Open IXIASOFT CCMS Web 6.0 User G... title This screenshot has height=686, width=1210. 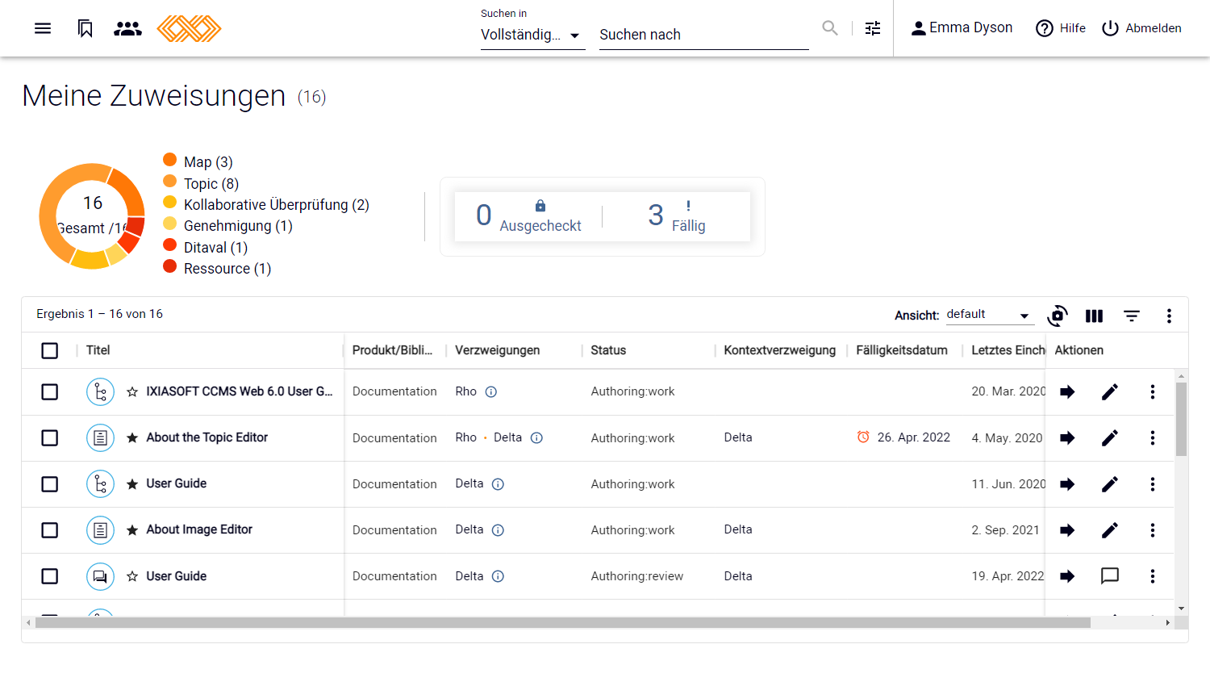[240, 391]
